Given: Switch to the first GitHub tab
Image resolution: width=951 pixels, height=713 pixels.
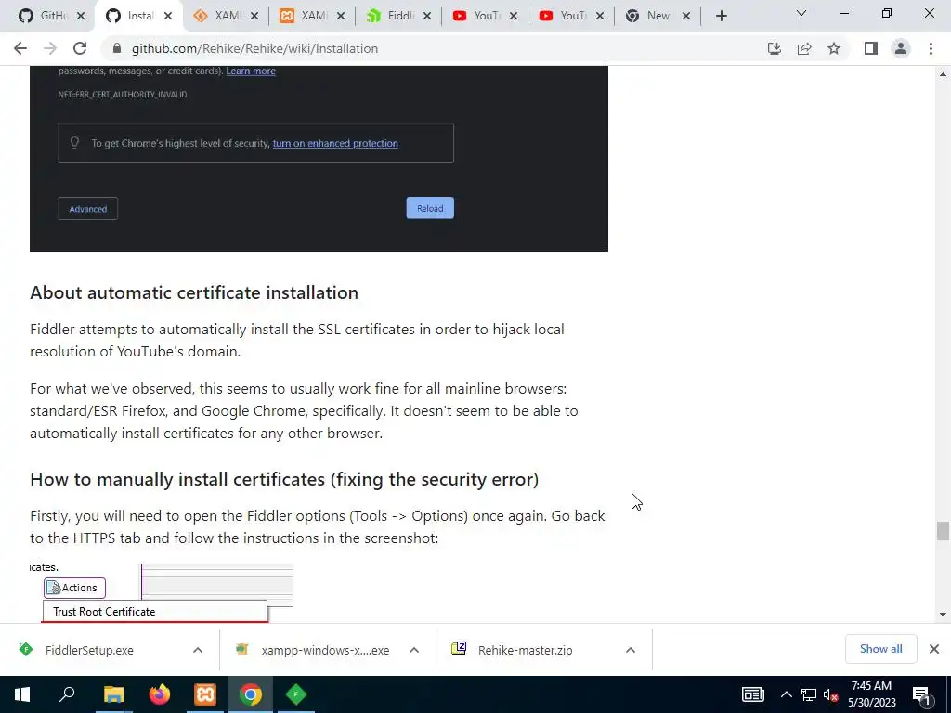Looking at the screenshot, I should point(46,16).
